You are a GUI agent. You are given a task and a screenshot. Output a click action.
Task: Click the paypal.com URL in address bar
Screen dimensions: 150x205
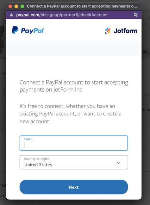click(x=62, y=15)
